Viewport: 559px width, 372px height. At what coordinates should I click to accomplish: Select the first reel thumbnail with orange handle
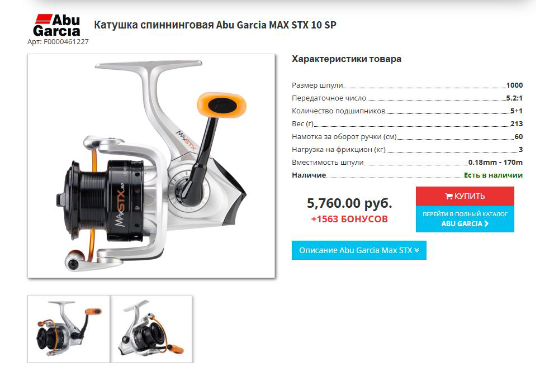(69, 328)
